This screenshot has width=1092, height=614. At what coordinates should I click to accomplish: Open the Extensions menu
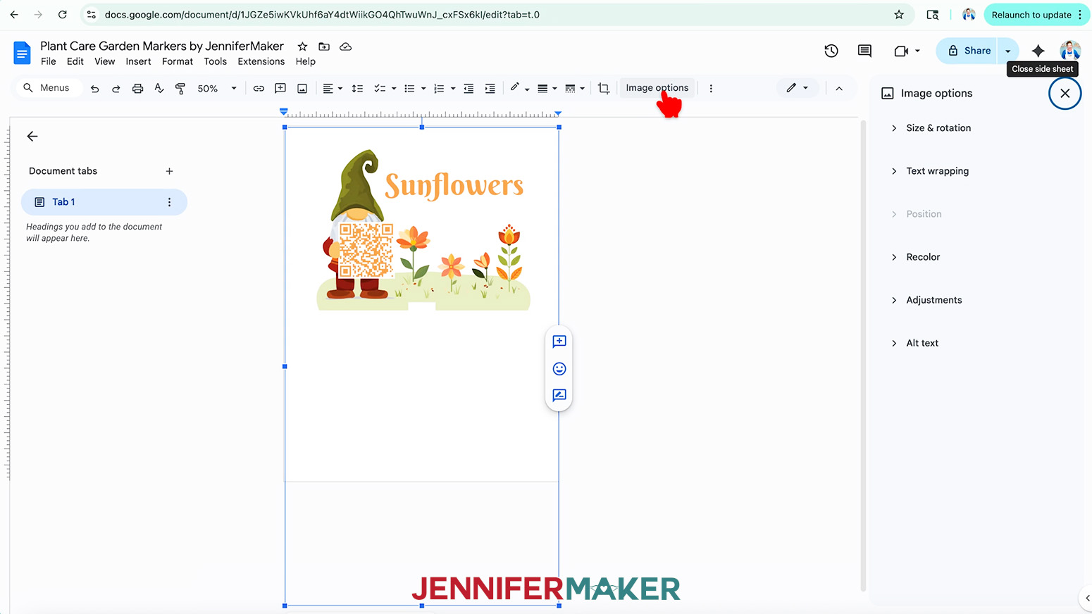261,62
